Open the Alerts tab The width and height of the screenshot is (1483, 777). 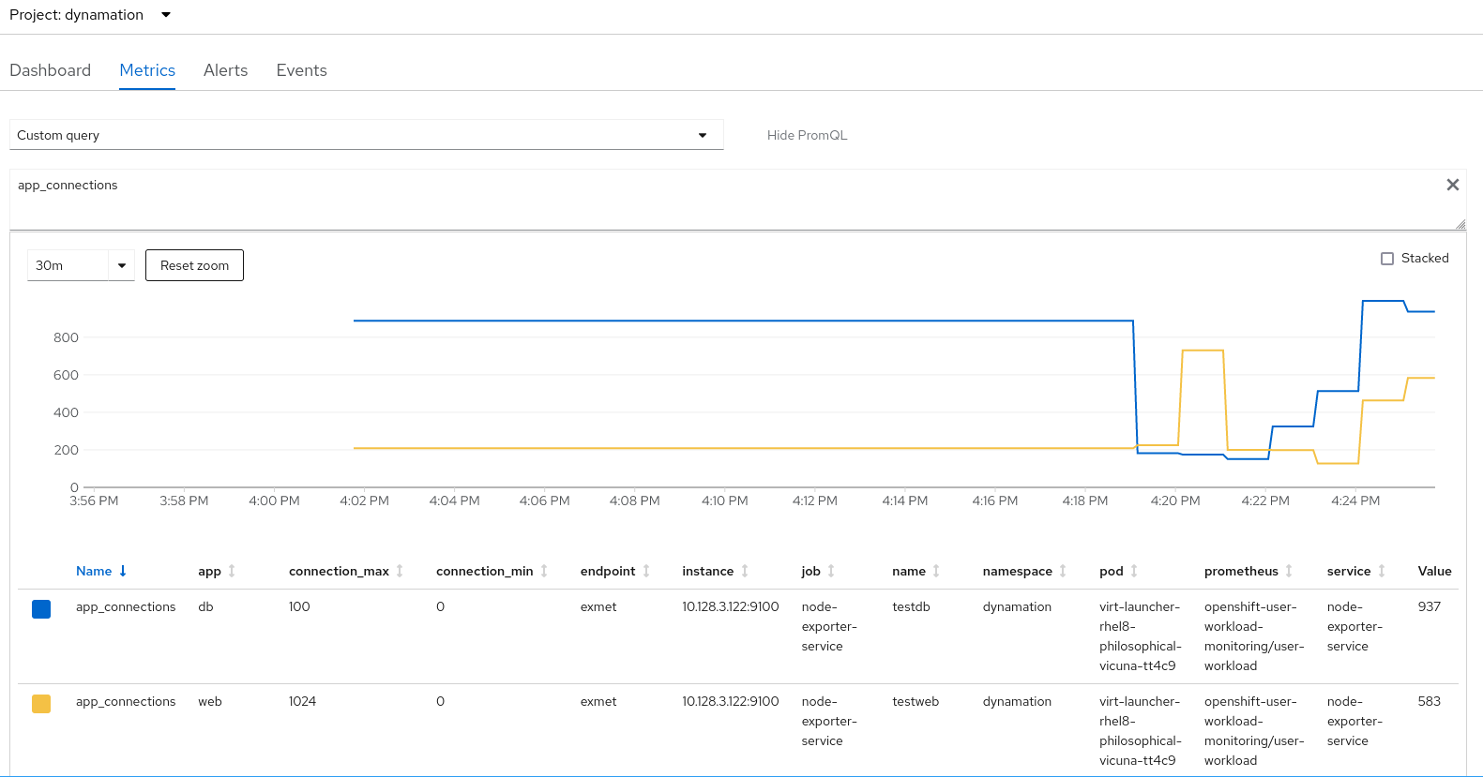[x=225, y=70]
